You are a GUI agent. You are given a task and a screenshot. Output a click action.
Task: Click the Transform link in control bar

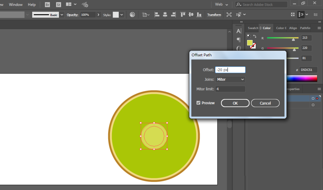[214, 15]
